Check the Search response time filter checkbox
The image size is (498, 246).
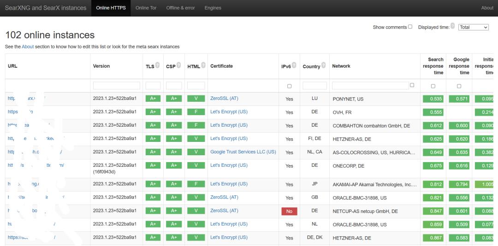(x=433, y=86)
